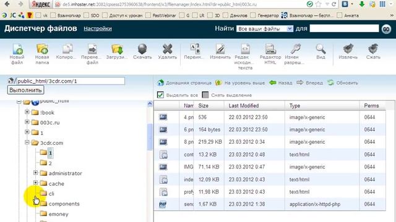Screen dimensions: 396x222
Task: Select the index html row of 12,09 KB
Action: pyautogui.click(x=270, y=179)
